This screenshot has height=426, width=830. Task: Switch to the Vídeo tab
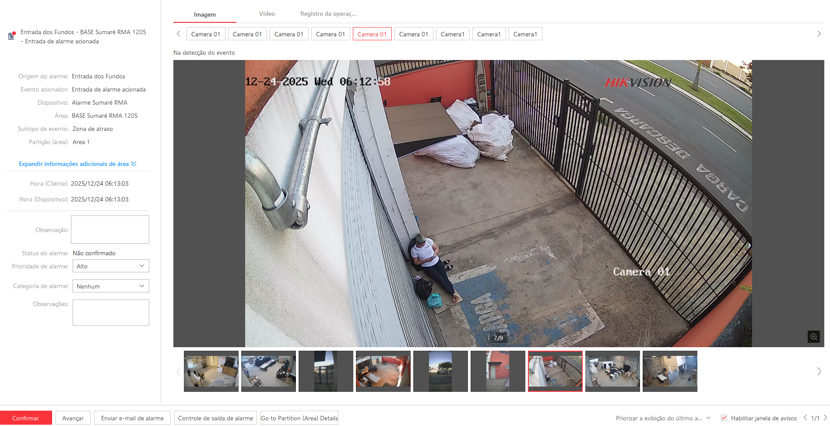[x=267, y=14]
